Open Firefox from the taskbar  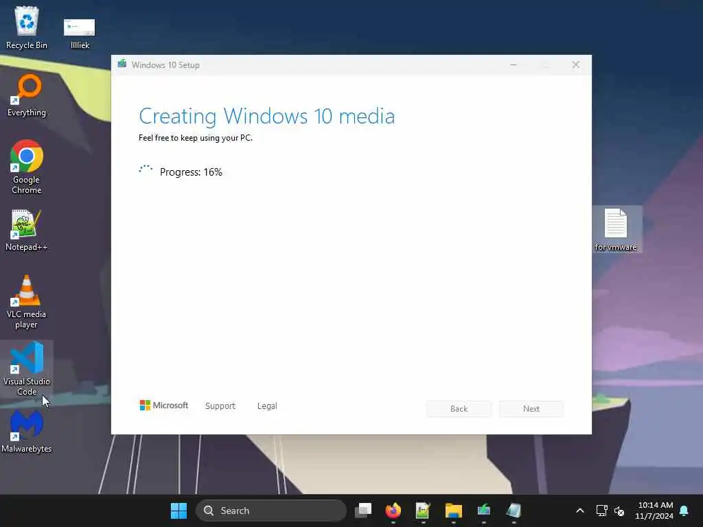pyautogui.click(x=393, y=511)
